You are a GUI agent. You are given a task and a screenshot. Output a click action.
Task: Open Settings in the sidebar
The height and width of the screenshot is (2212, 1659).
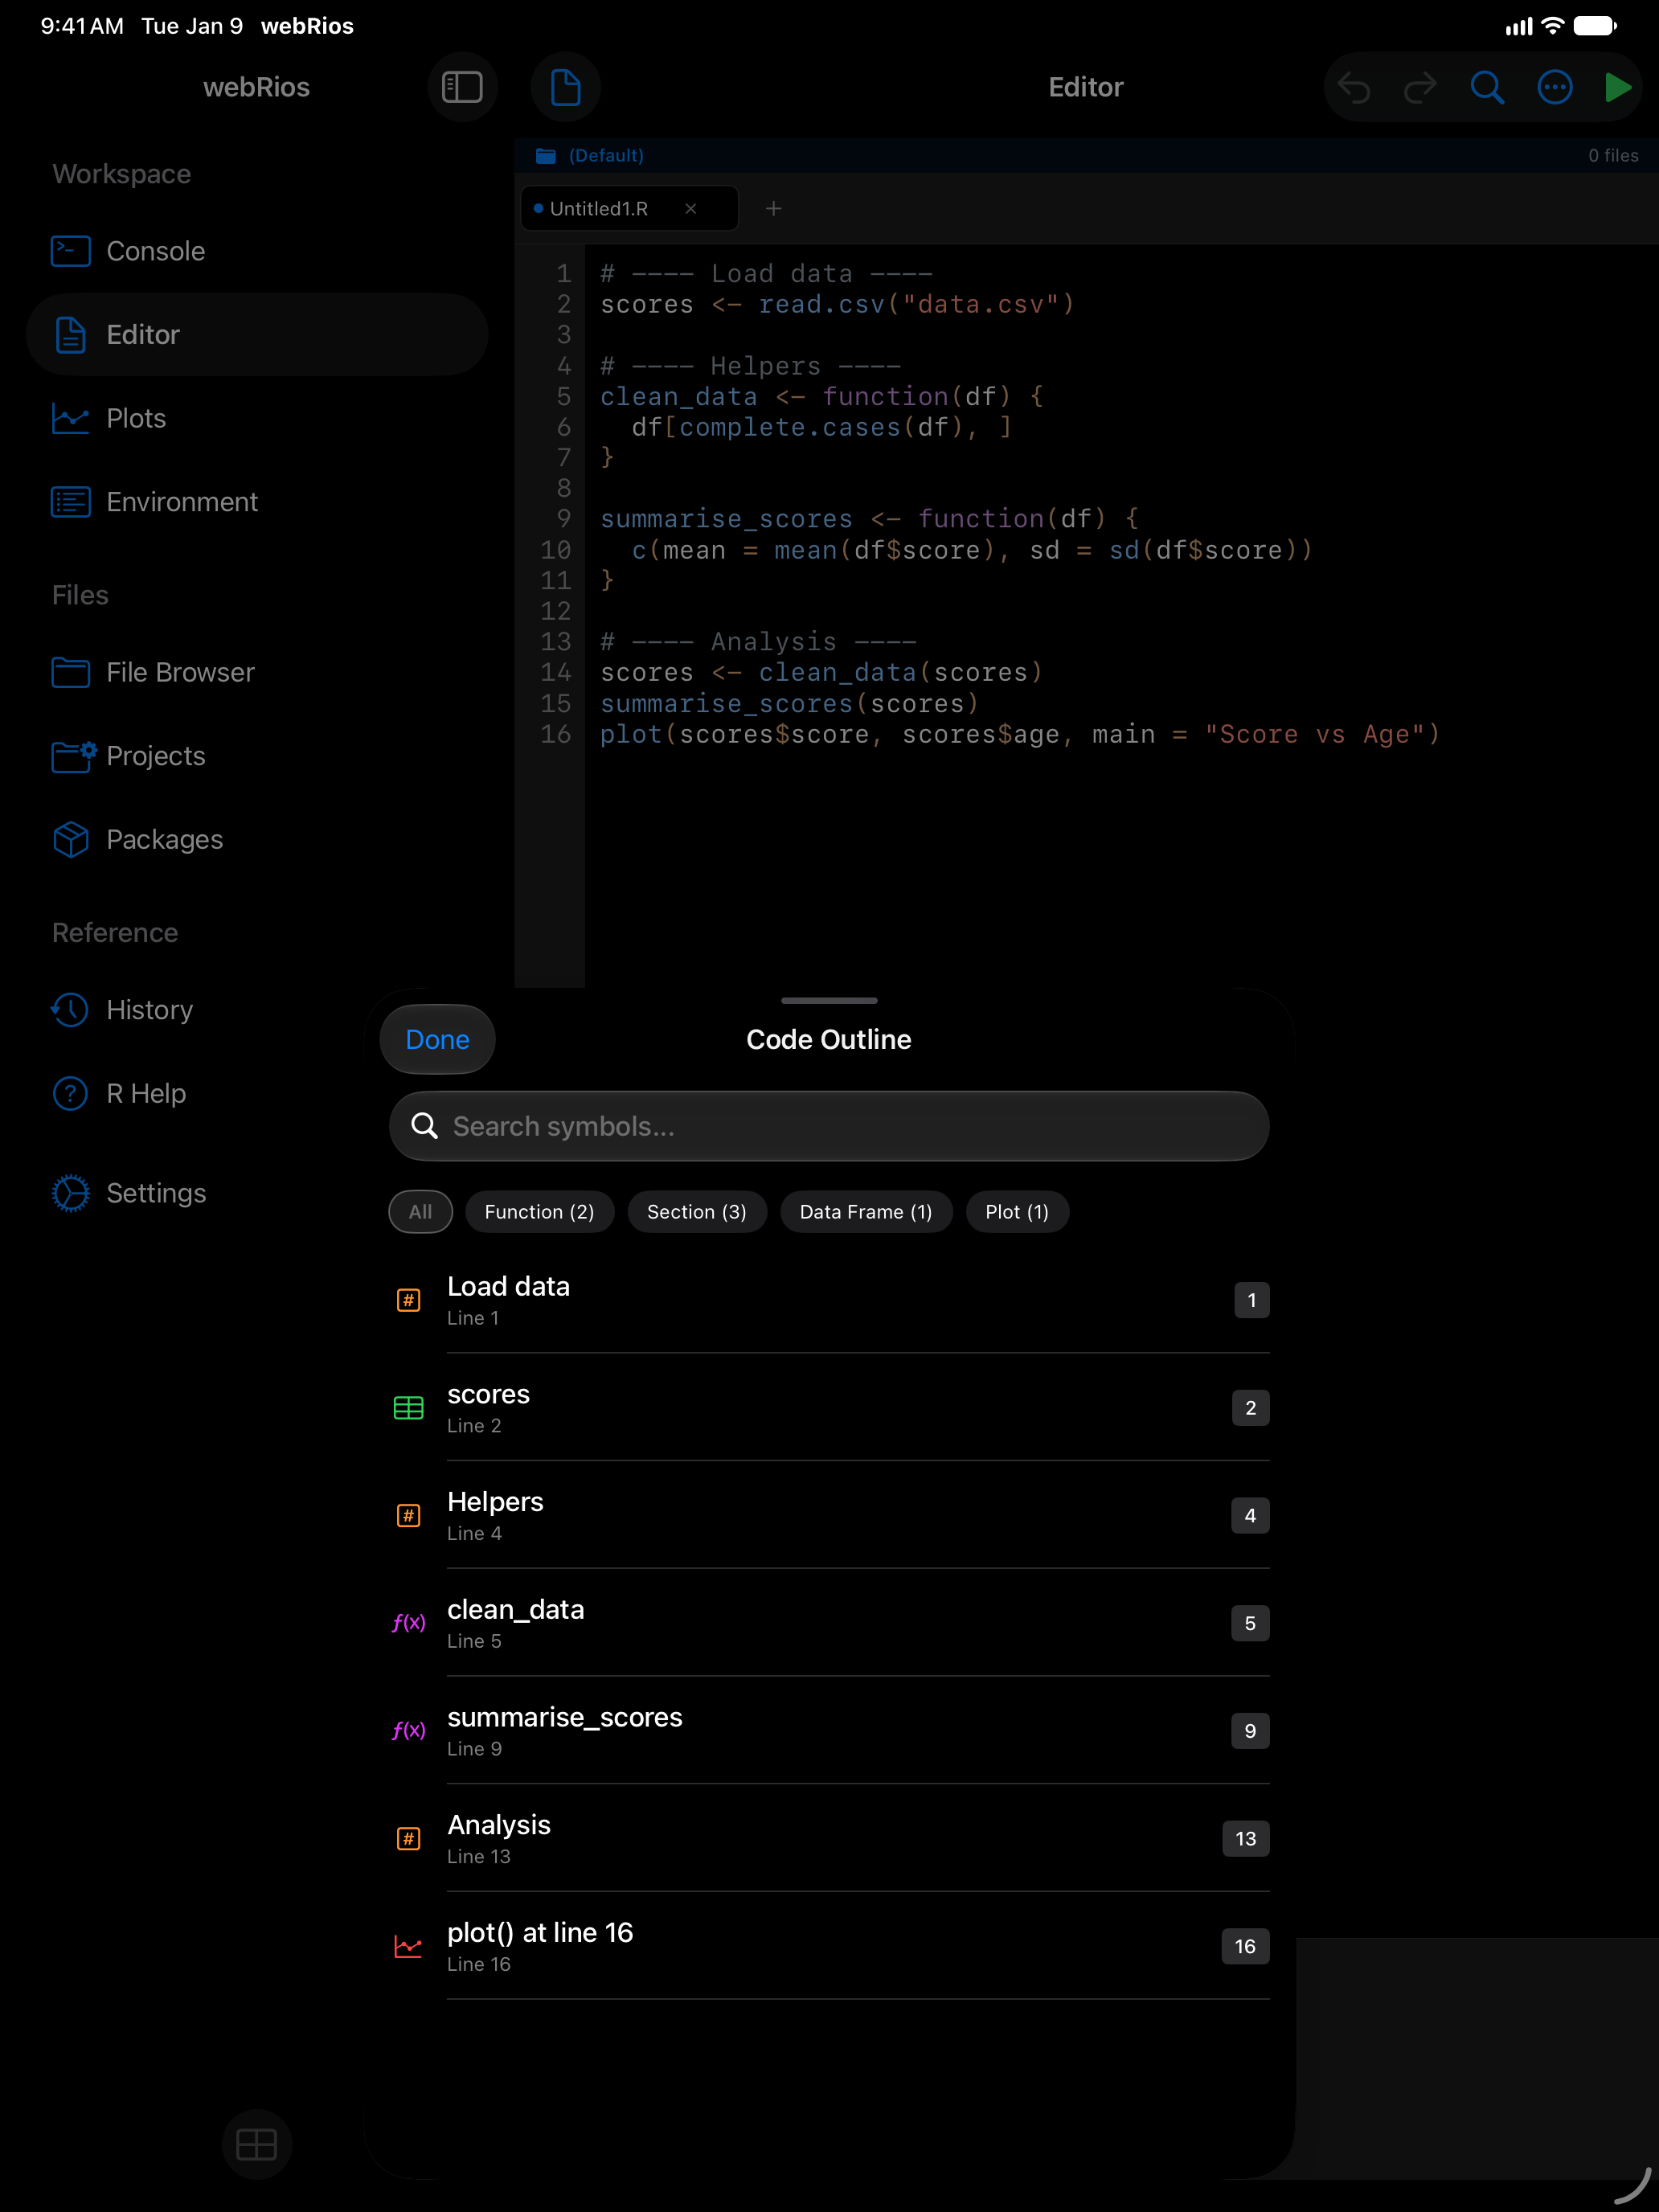click(257, 1193)
